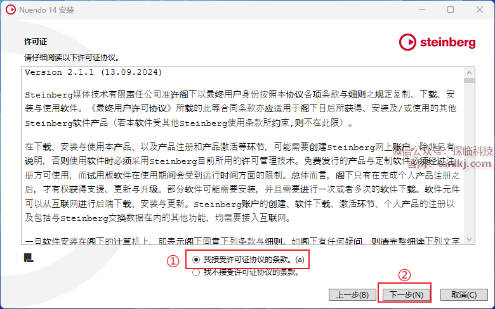Close the Nuendo 14 installer window
The width and height of the screenshot is (495, 309).
pos(480,9)
